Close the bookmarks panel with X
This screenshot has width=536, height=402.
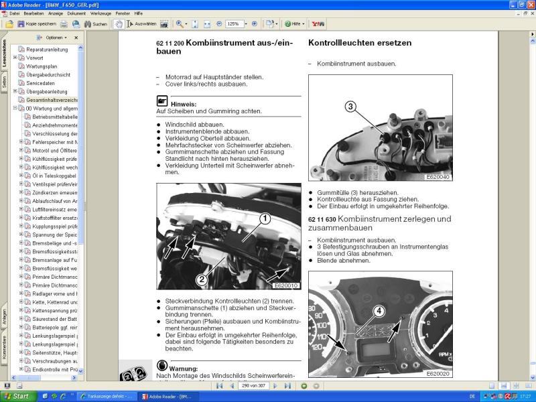[x=76, y=38]
